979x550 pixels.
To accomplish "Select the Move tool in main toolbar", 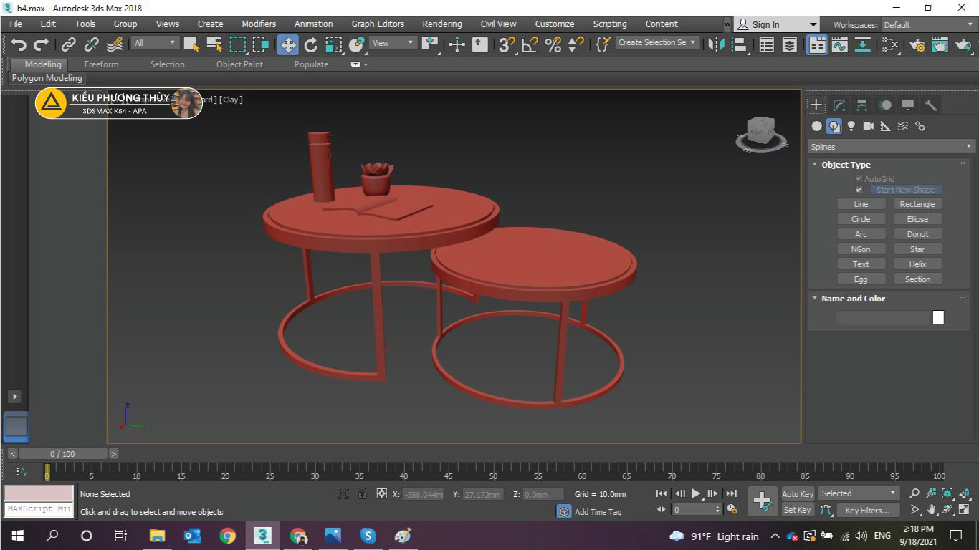I will [287, 44].
